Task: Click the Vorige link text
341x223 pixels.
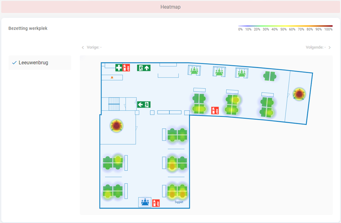Action: click(x=94, y=48)
